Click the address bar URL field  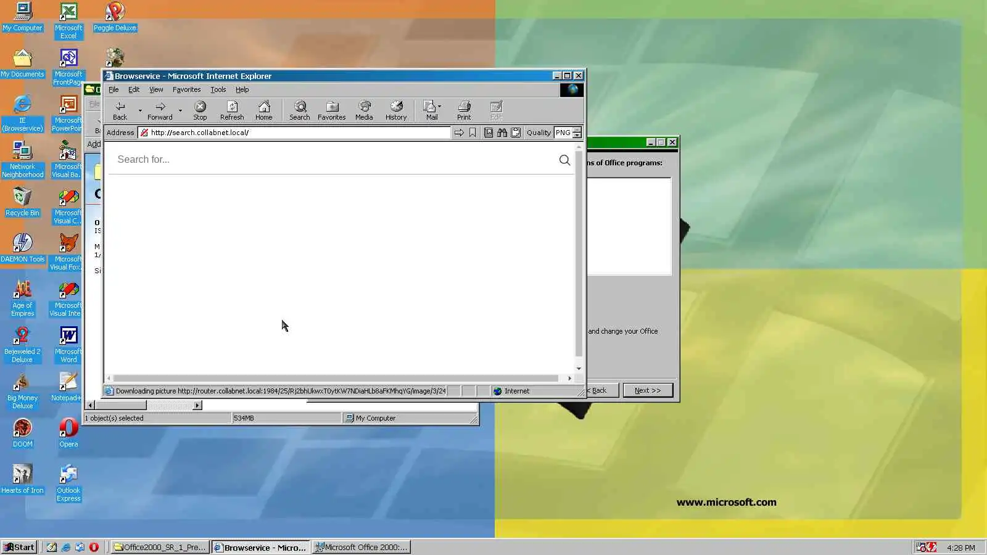295,133
